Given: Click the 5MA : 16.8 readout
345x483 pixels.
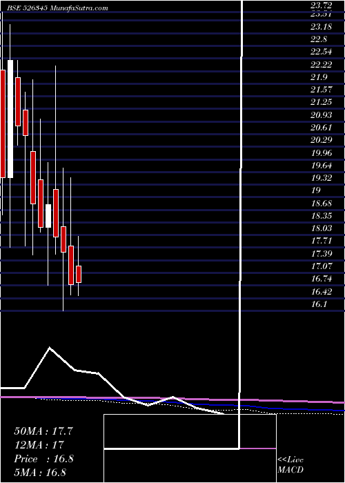Looking at the screenshot, I should (40, 472).
